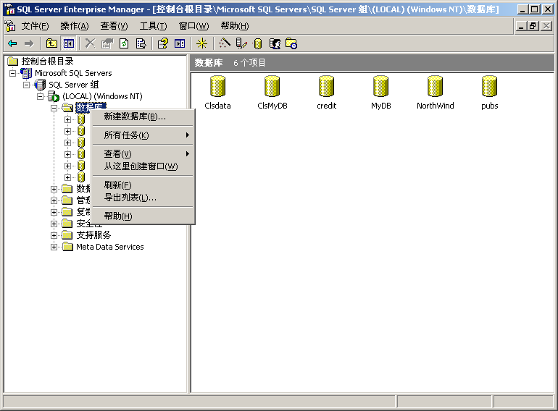
Task: Open the 查看(V) submenu in context menu
Action: [x=143, y=154]
